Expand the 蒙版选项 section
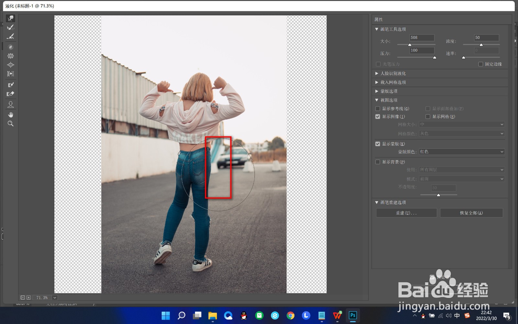518x324 pixels. (x=377, y=91)
